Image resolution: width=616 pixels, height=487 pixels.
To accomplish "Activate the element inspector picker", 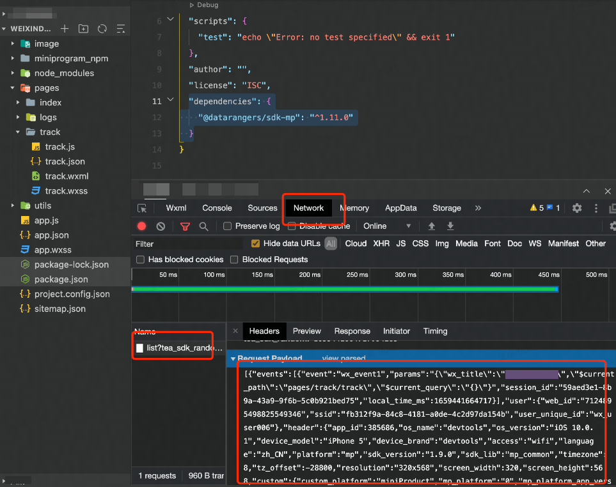I will pos(142,208).
